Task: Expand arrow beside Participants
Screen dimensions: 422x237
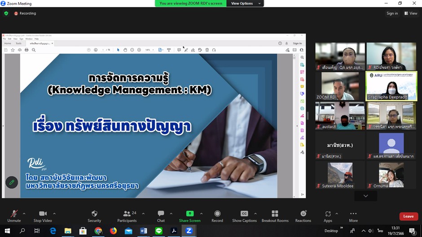Action: coord(143,214)
